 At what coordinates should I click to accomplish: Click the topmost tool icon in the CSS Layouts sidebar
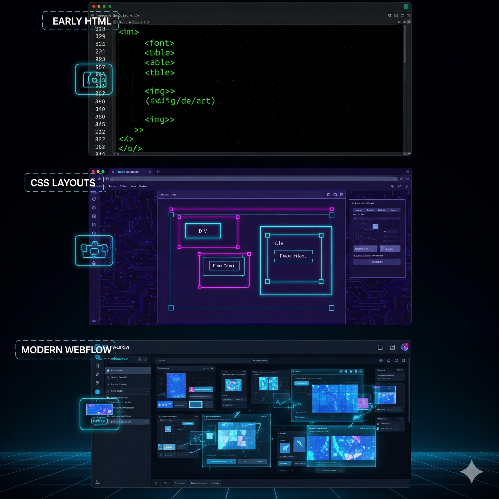(x=94, y=199)
